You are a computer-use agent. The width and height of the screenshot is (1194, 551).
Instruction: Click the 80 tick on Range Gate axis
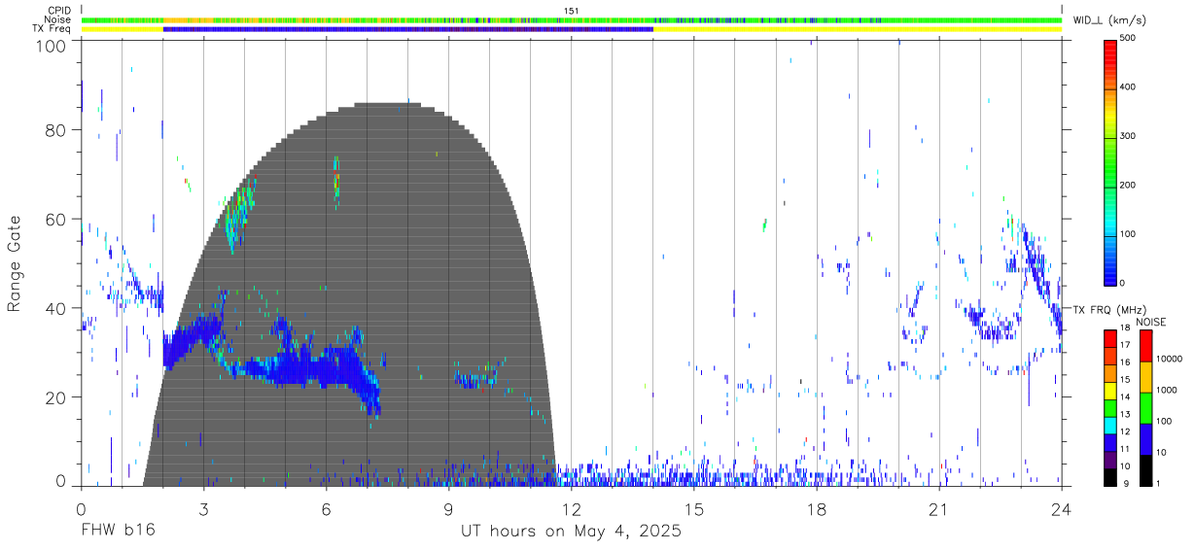tap(57, 129)
